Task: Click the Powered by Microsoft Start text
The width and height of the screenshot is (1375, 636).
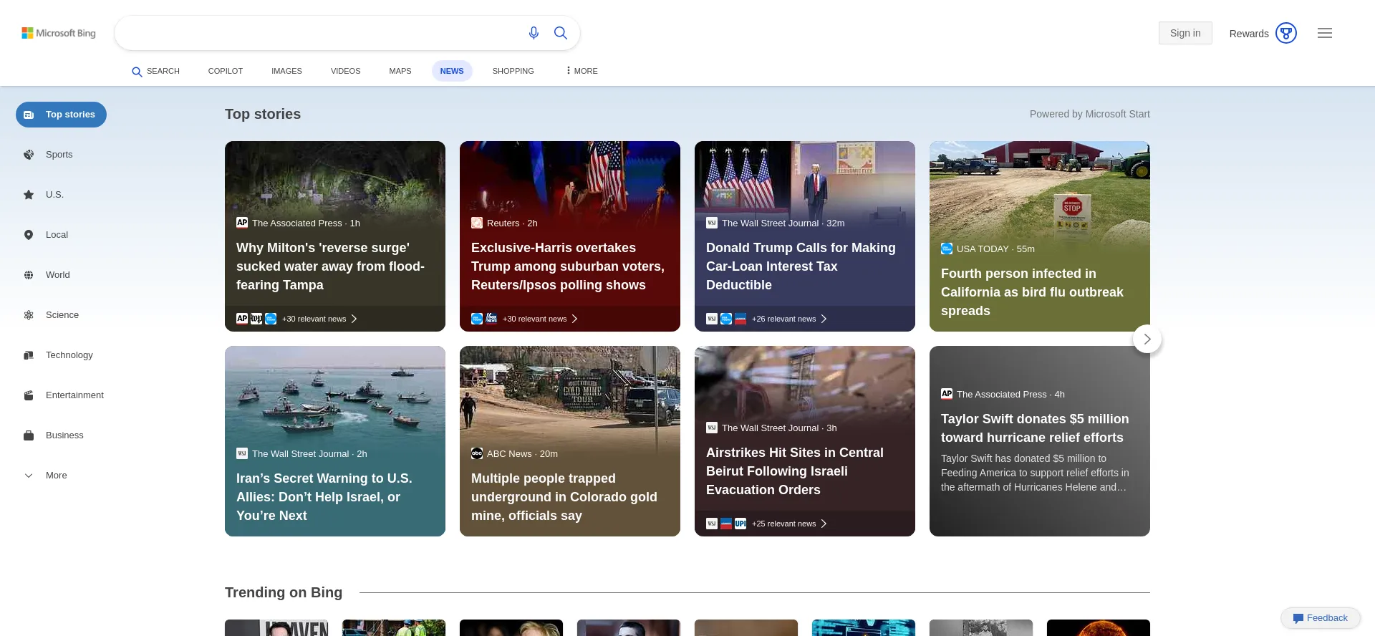Action: [x=1090, y=114]
